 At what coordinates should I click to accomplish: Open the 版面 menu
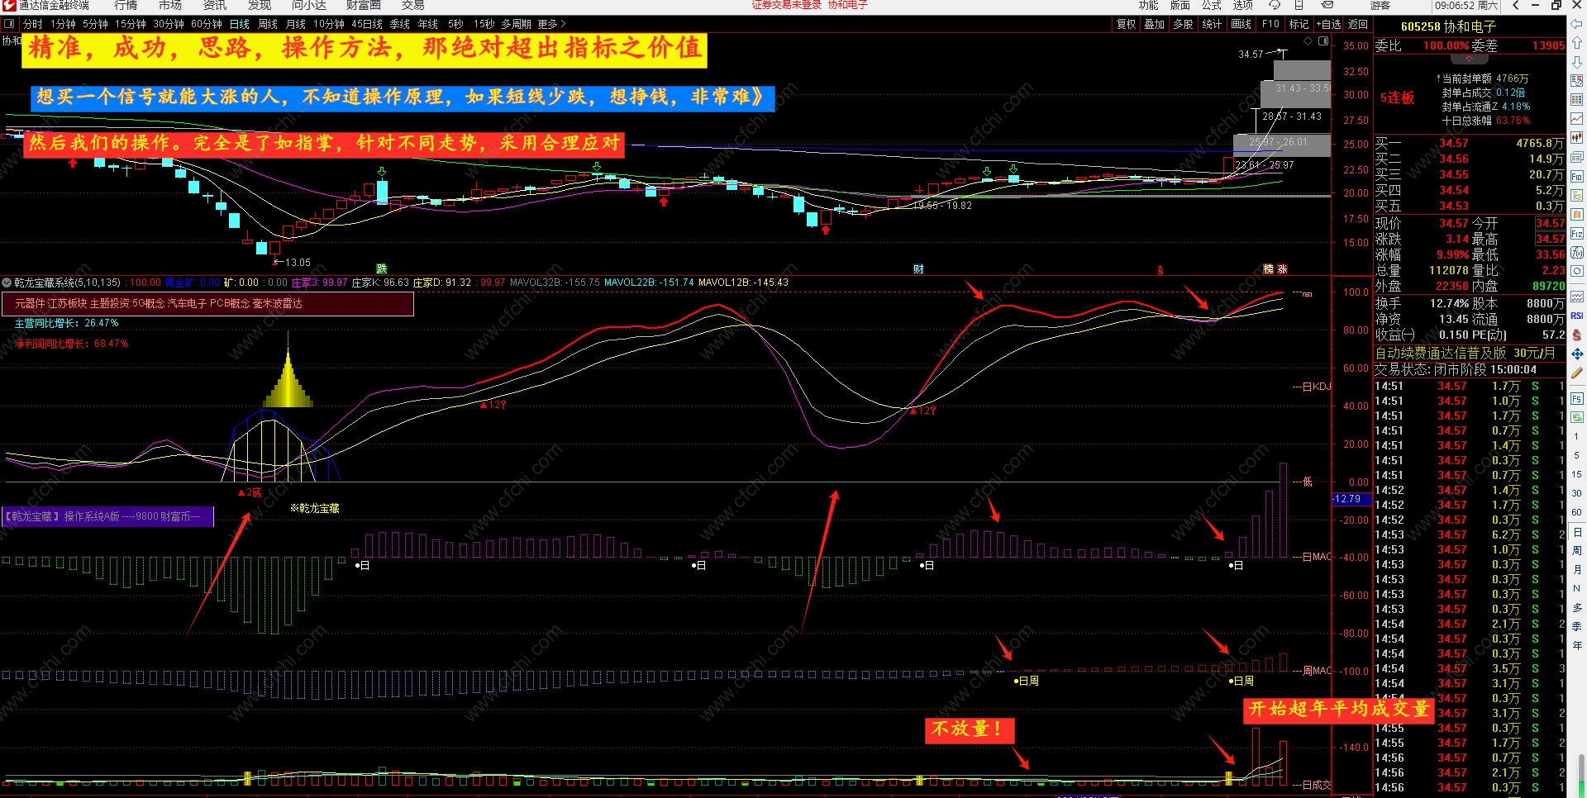(x=1180, y=5)
